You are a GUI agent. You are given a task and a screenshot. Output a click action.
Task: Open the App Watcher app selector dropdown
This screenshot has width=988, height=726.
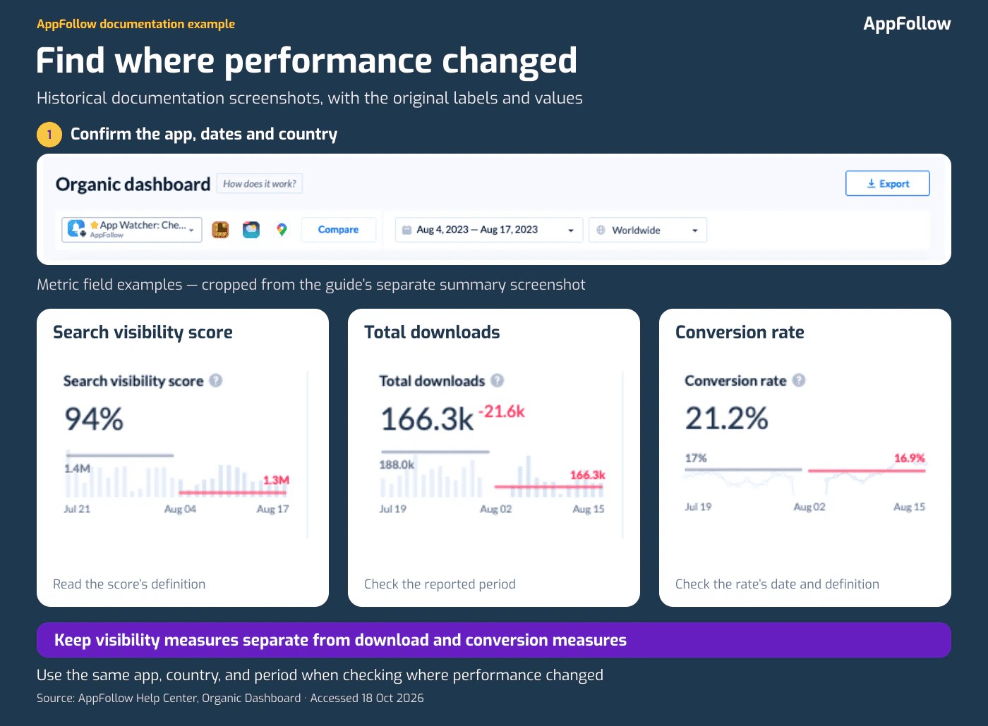click(x=132, y=230)
